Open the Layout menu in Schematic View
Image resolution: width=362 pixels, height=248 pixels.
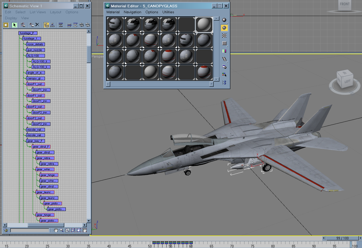56,12
